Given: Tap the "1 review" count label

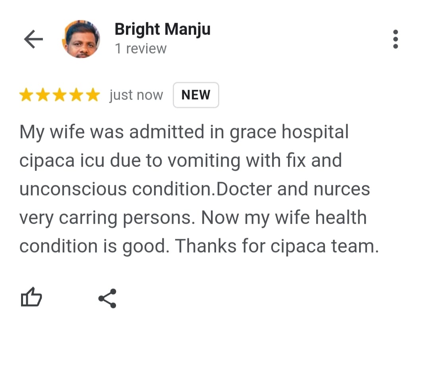Looking at the screenshot, I should pos(141,49).
